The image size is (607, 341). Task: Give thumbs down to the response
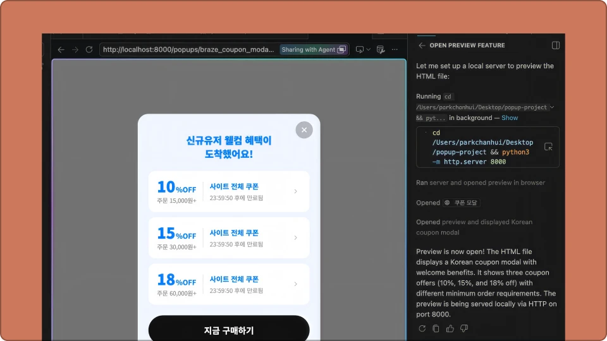(x=463, y=328)
